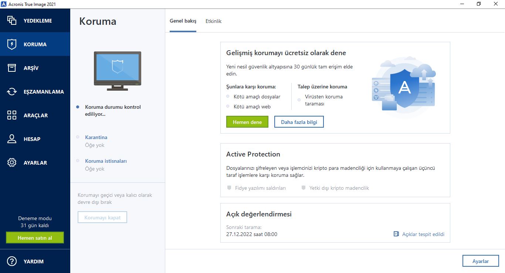
Task: Click the Şunlara karşı koruma label
Action: coord(251,87)
